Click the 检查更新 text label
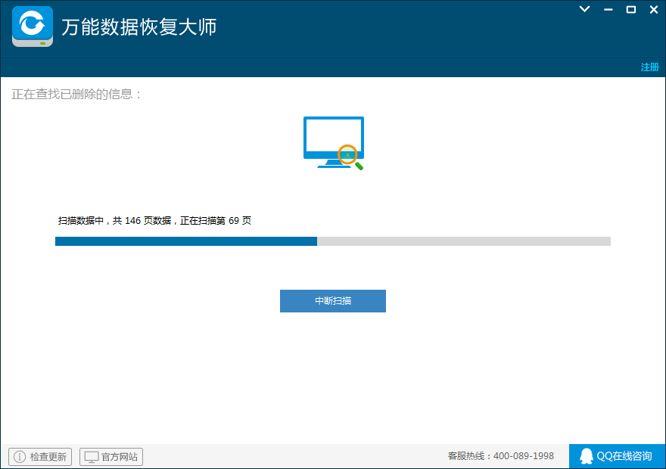Image resolution: width=666 pixels, height=469 pixels. [x=48, y=457]
